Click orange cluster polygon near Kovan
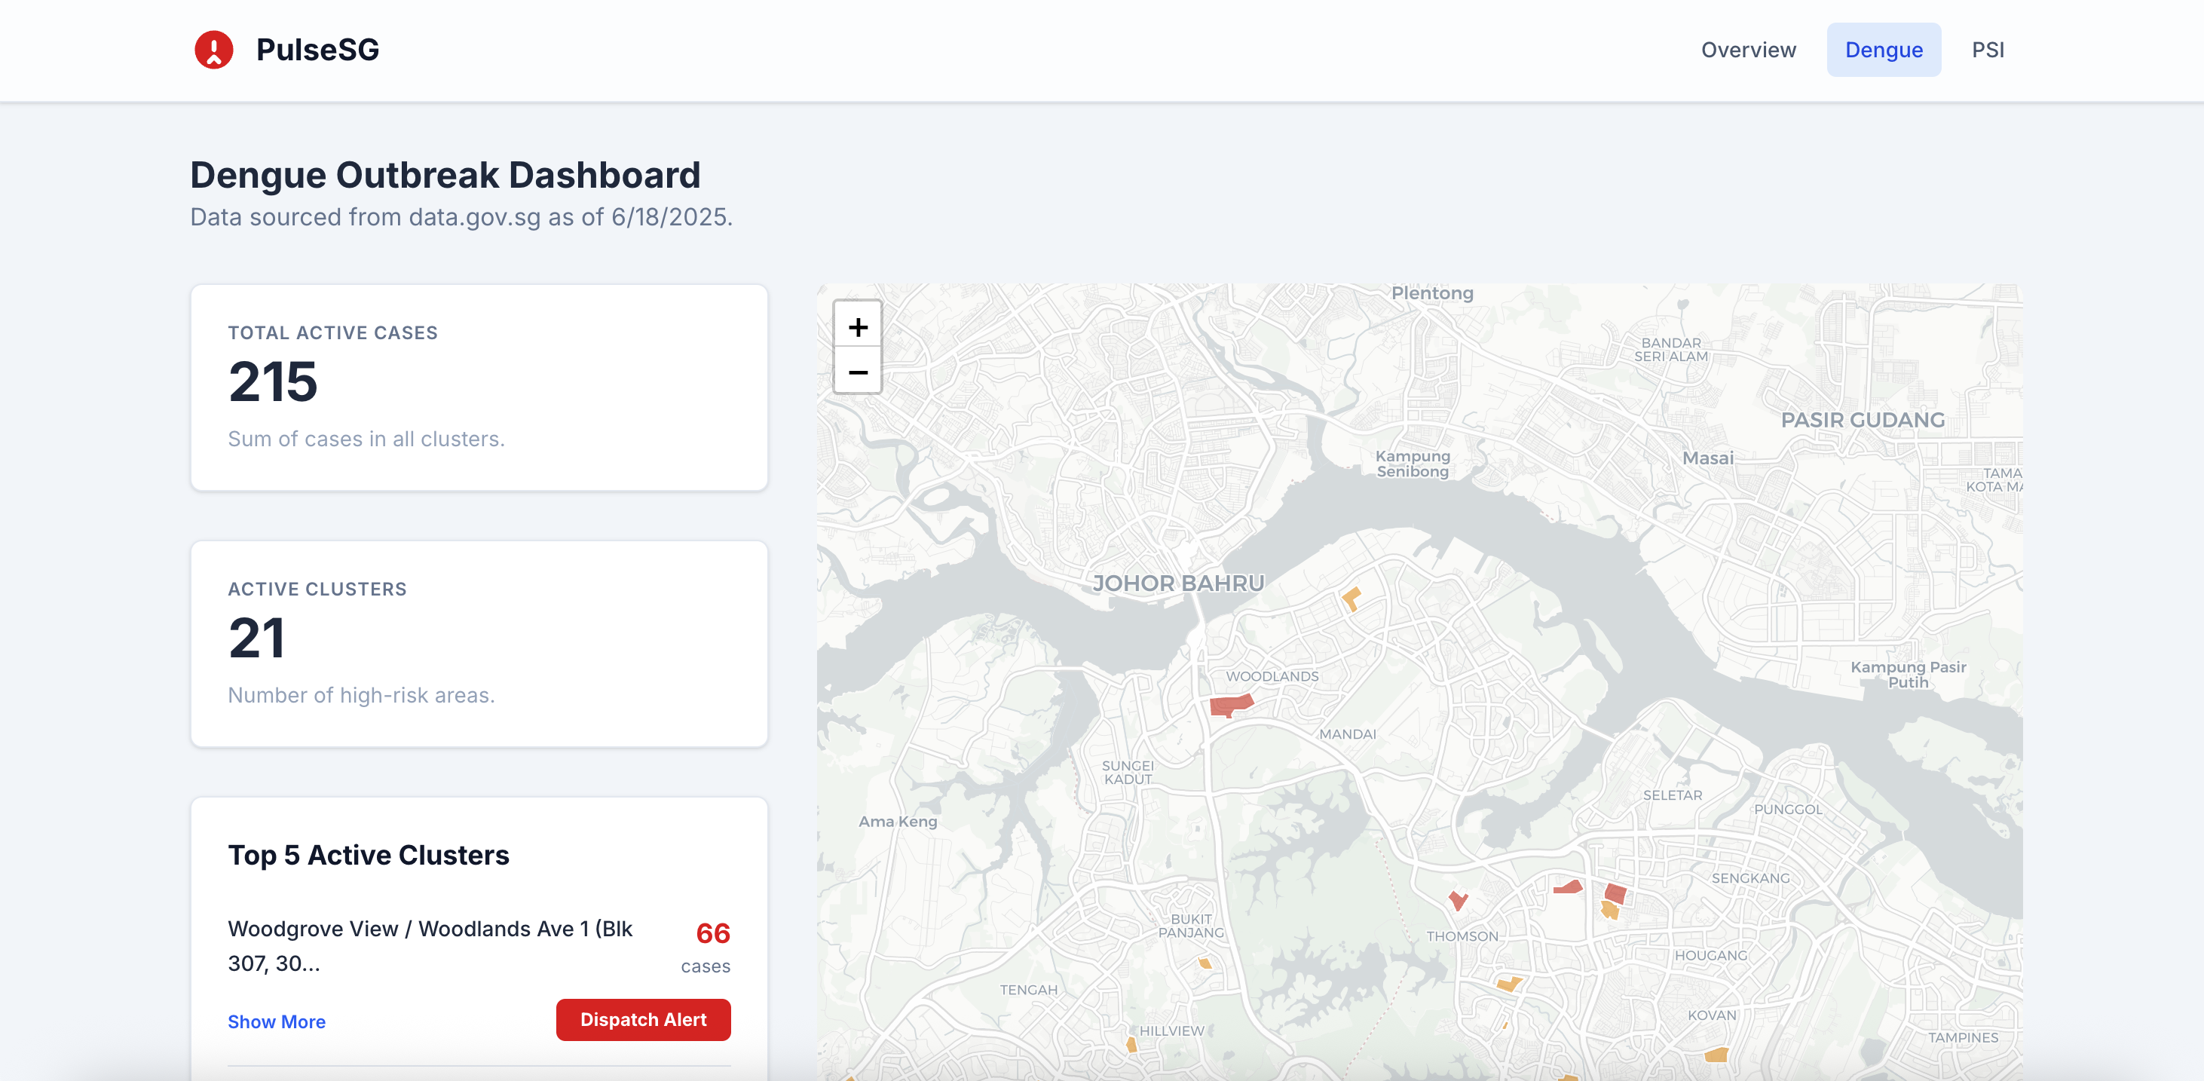 tap(1716, 1055)
